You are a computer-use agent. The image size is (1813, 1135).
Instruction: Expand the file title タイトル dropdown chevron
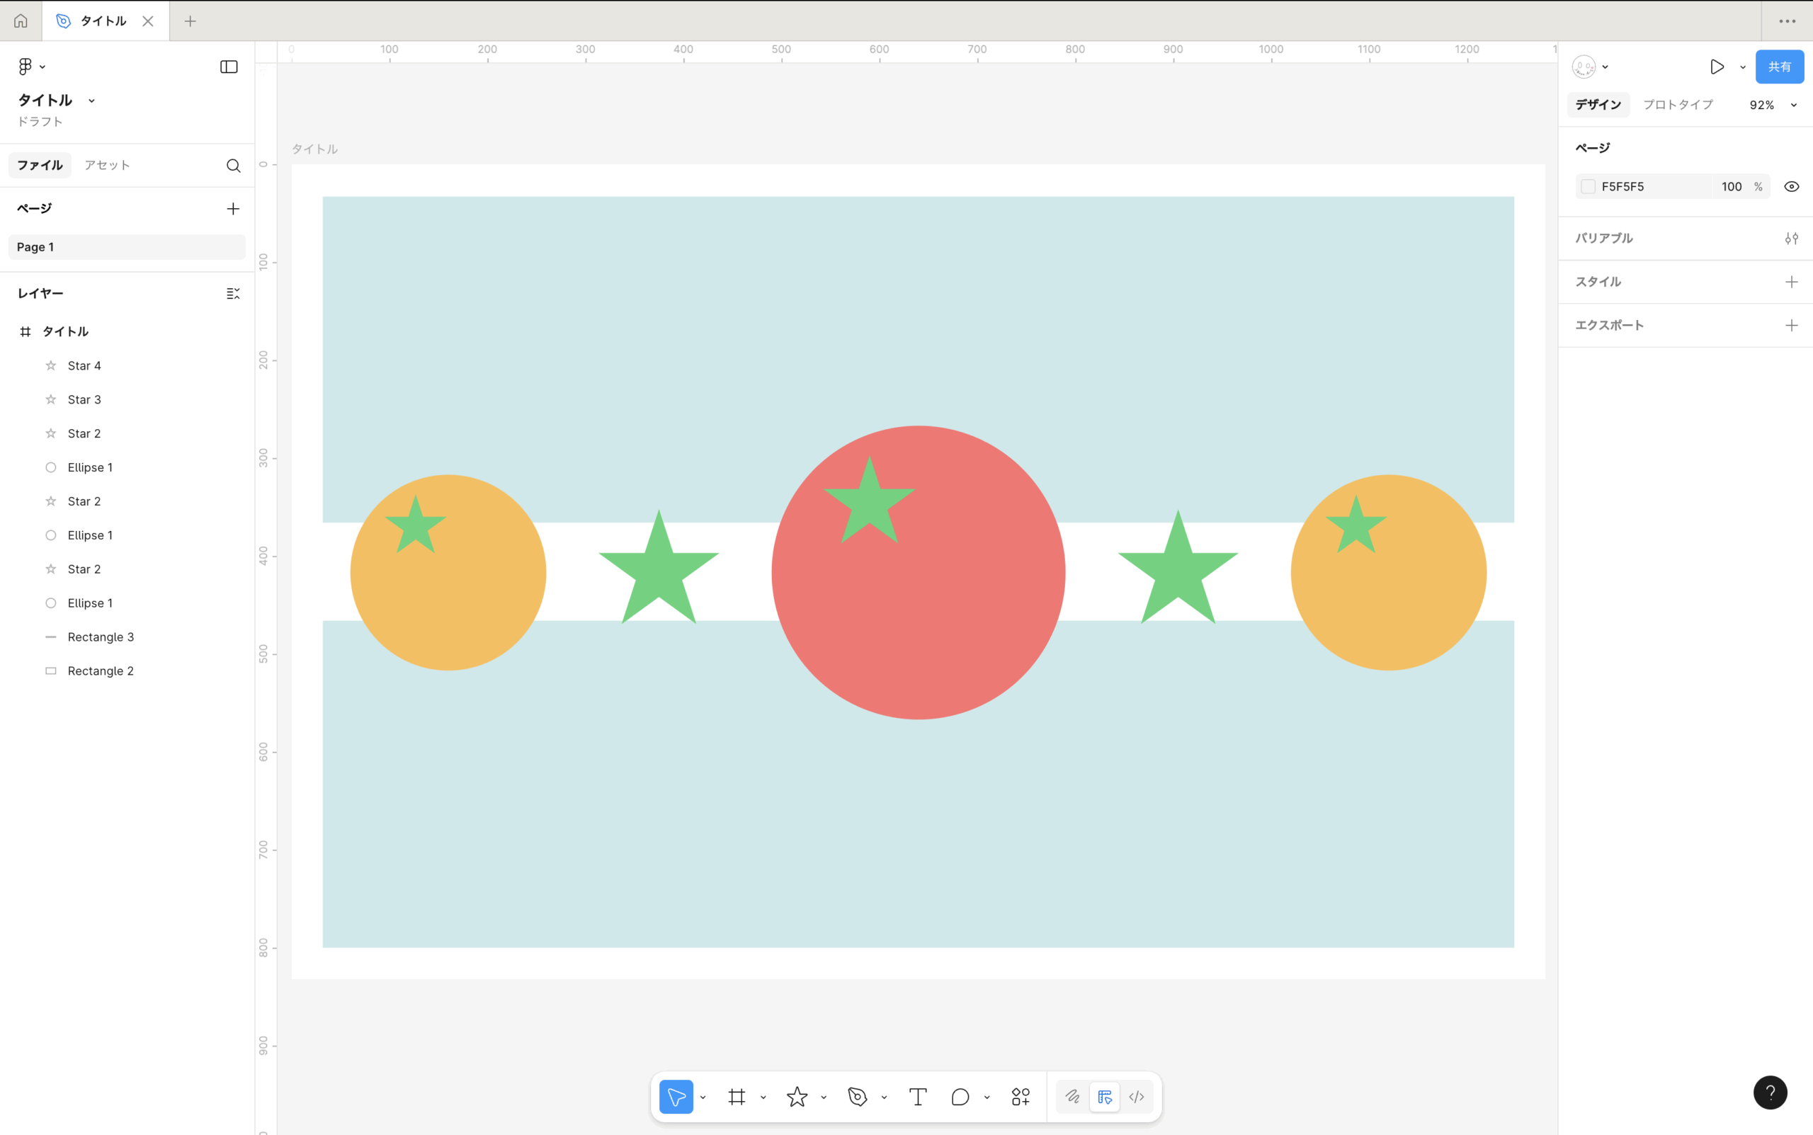pyautogui.click(x=91, y=101)
